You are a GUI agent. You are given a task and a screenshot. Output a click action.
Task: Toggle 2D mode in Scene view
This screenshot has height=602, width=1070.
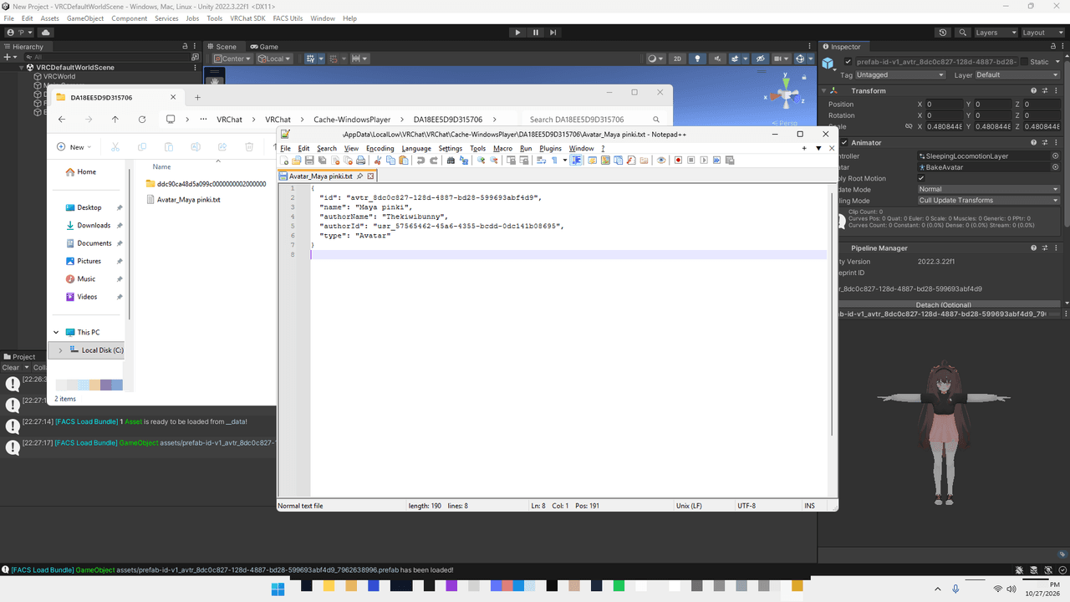coord(678,59)
